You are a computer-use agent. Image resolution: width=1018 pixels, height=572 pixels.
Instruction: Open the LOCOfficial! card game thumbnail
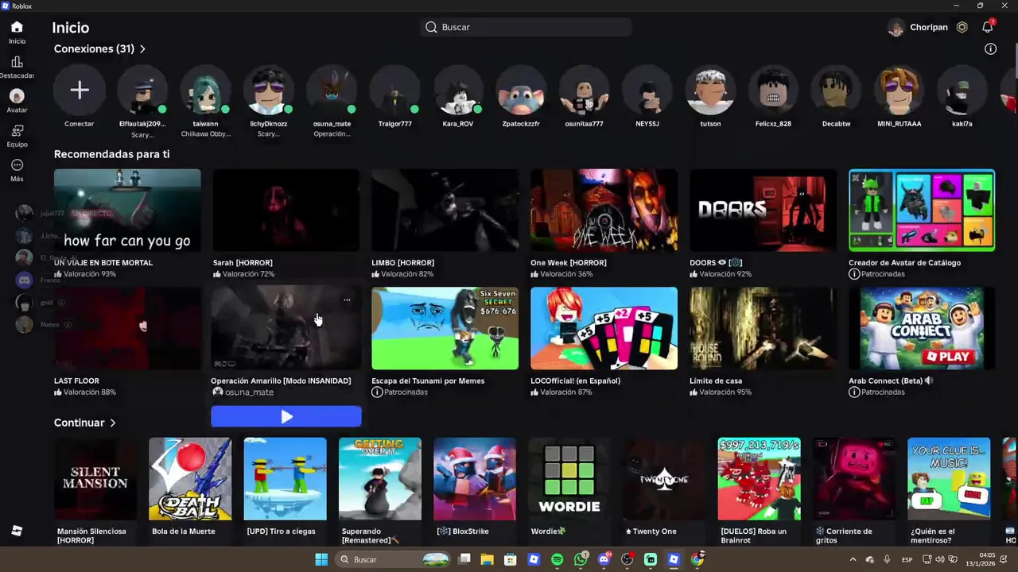pos(604,328)
